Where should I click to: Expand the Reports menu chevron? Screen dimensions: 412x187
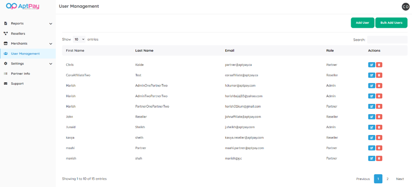point(51,24)
